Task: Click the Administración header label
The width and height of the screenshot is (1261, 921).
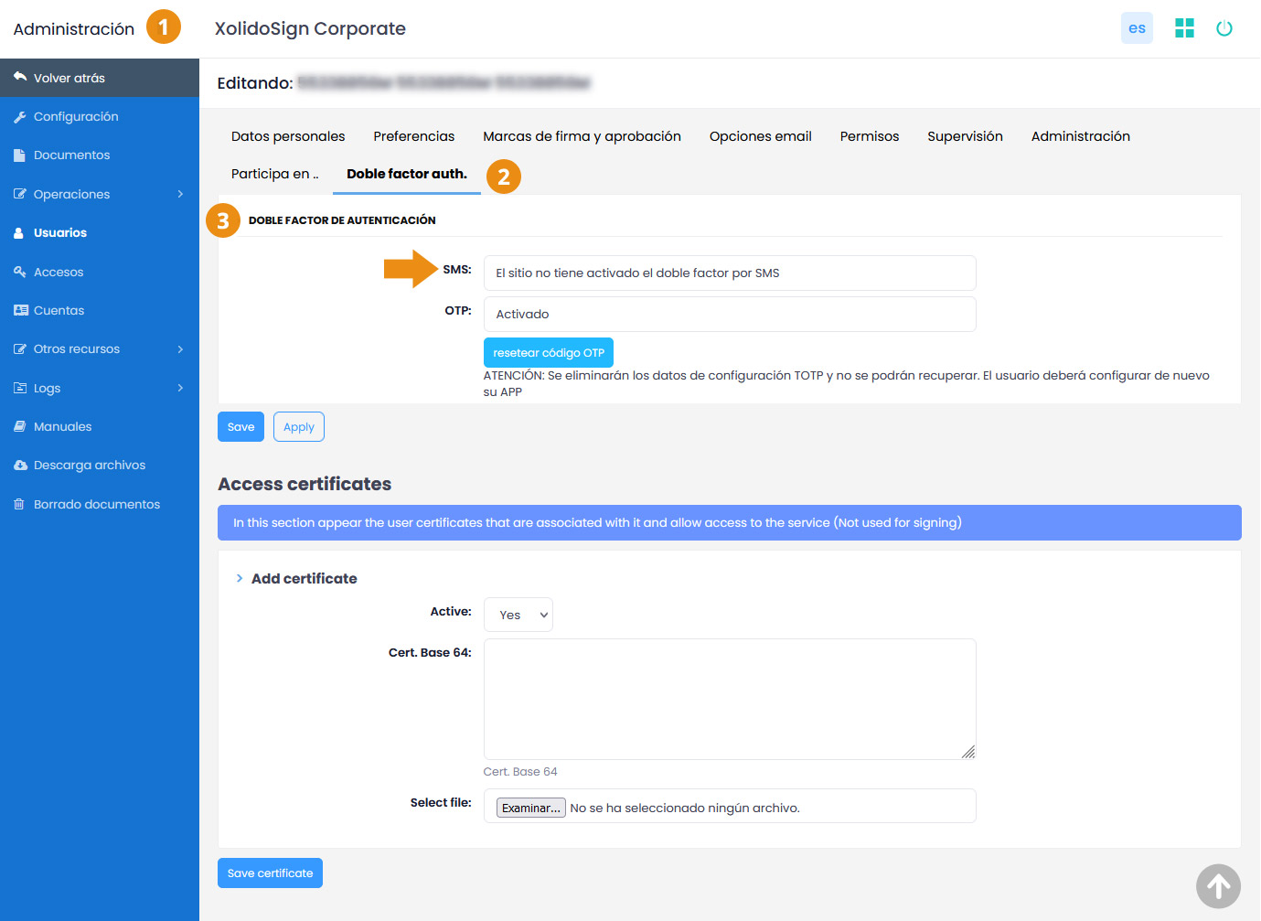Action: click(74, 29)
